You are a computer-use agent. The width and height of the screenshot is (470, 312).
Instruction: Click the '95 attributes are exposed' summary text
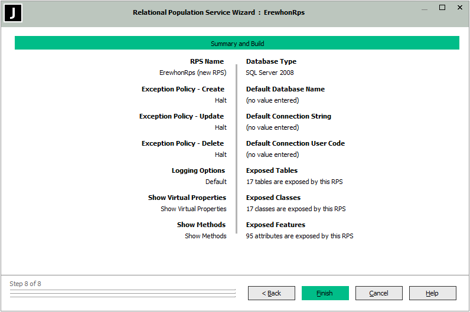tap(299, 236)
